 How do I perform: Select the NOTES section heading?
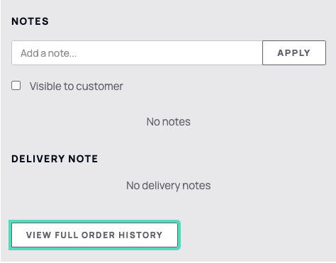(x=30, y=21)
